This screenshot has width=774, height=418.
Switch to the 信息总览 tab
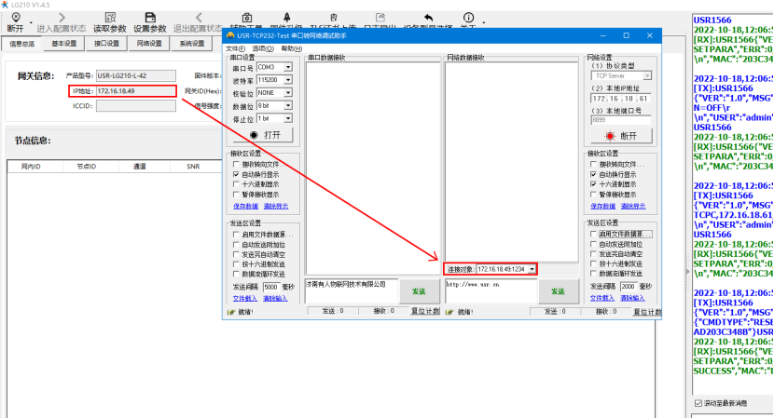pos(21,44)
